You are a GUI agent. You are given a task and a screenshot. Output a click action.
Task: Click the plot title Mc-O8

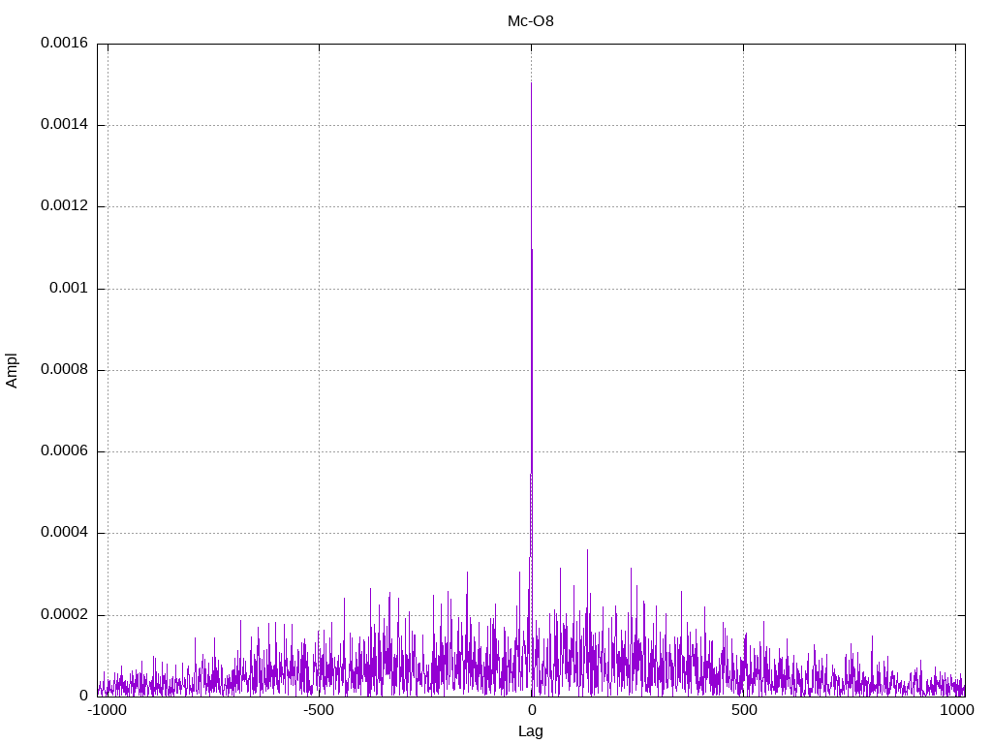click(531, 20)
